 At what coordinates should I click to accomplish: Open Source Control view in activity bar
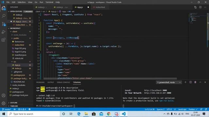pos(4,24)
